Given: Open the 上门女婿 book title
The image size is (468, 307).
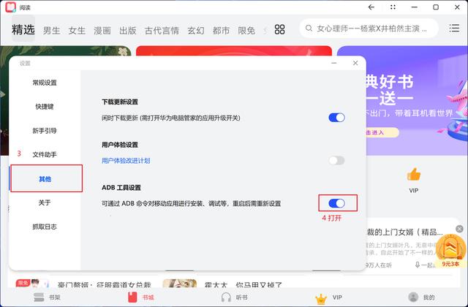Looking at the screenshot, I should click(x=404, y=232).
